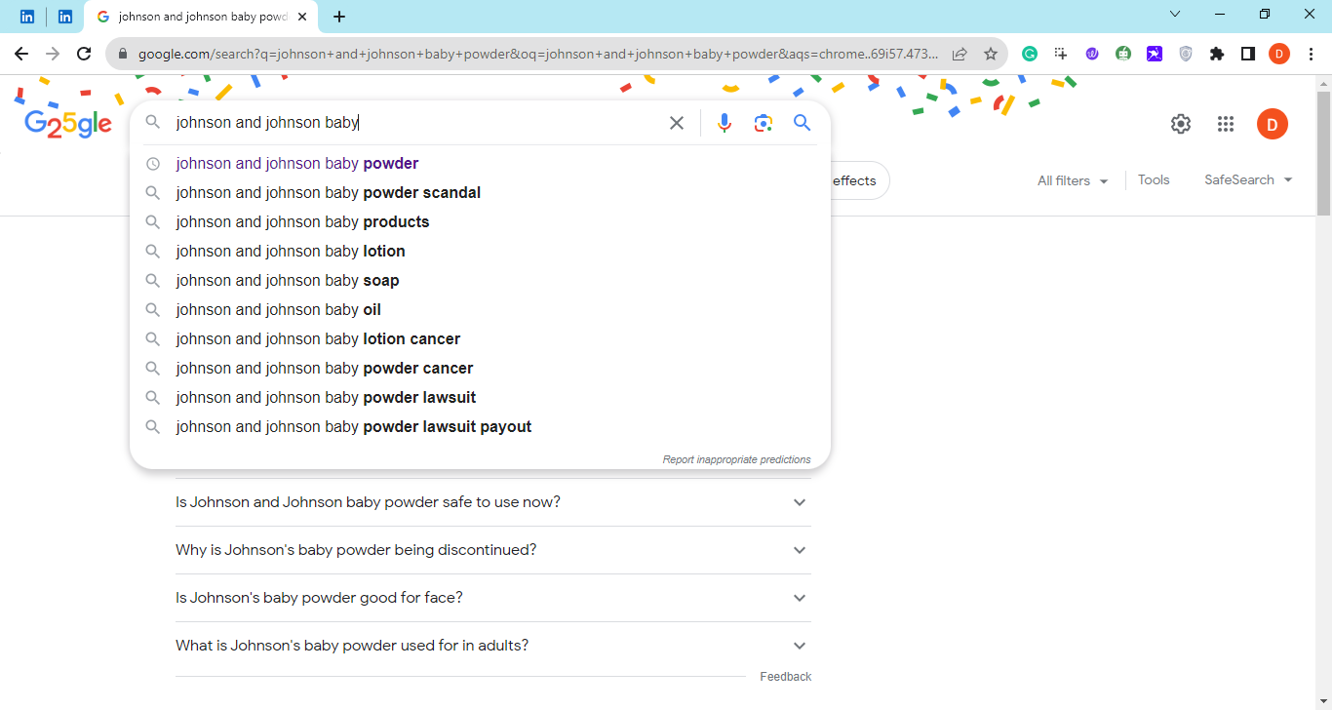The height and width of the screenshot is (710, 1332).
Task: Open tab search dropdown arrow
Action: coord(1175,14)
